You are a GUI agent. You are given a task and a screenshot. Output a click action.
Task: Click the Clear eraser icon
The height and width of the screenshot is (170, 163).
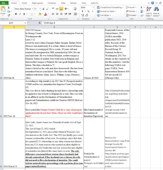click(x=141, y=15)
